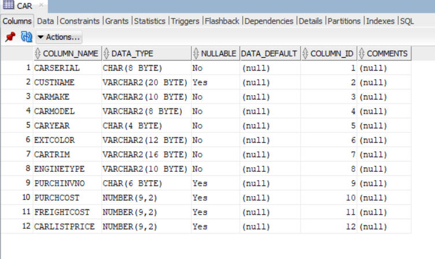435x259 pixels.
Task: Click the VARCHAR2(20 BYTE) data type cell
Action: 146,82
